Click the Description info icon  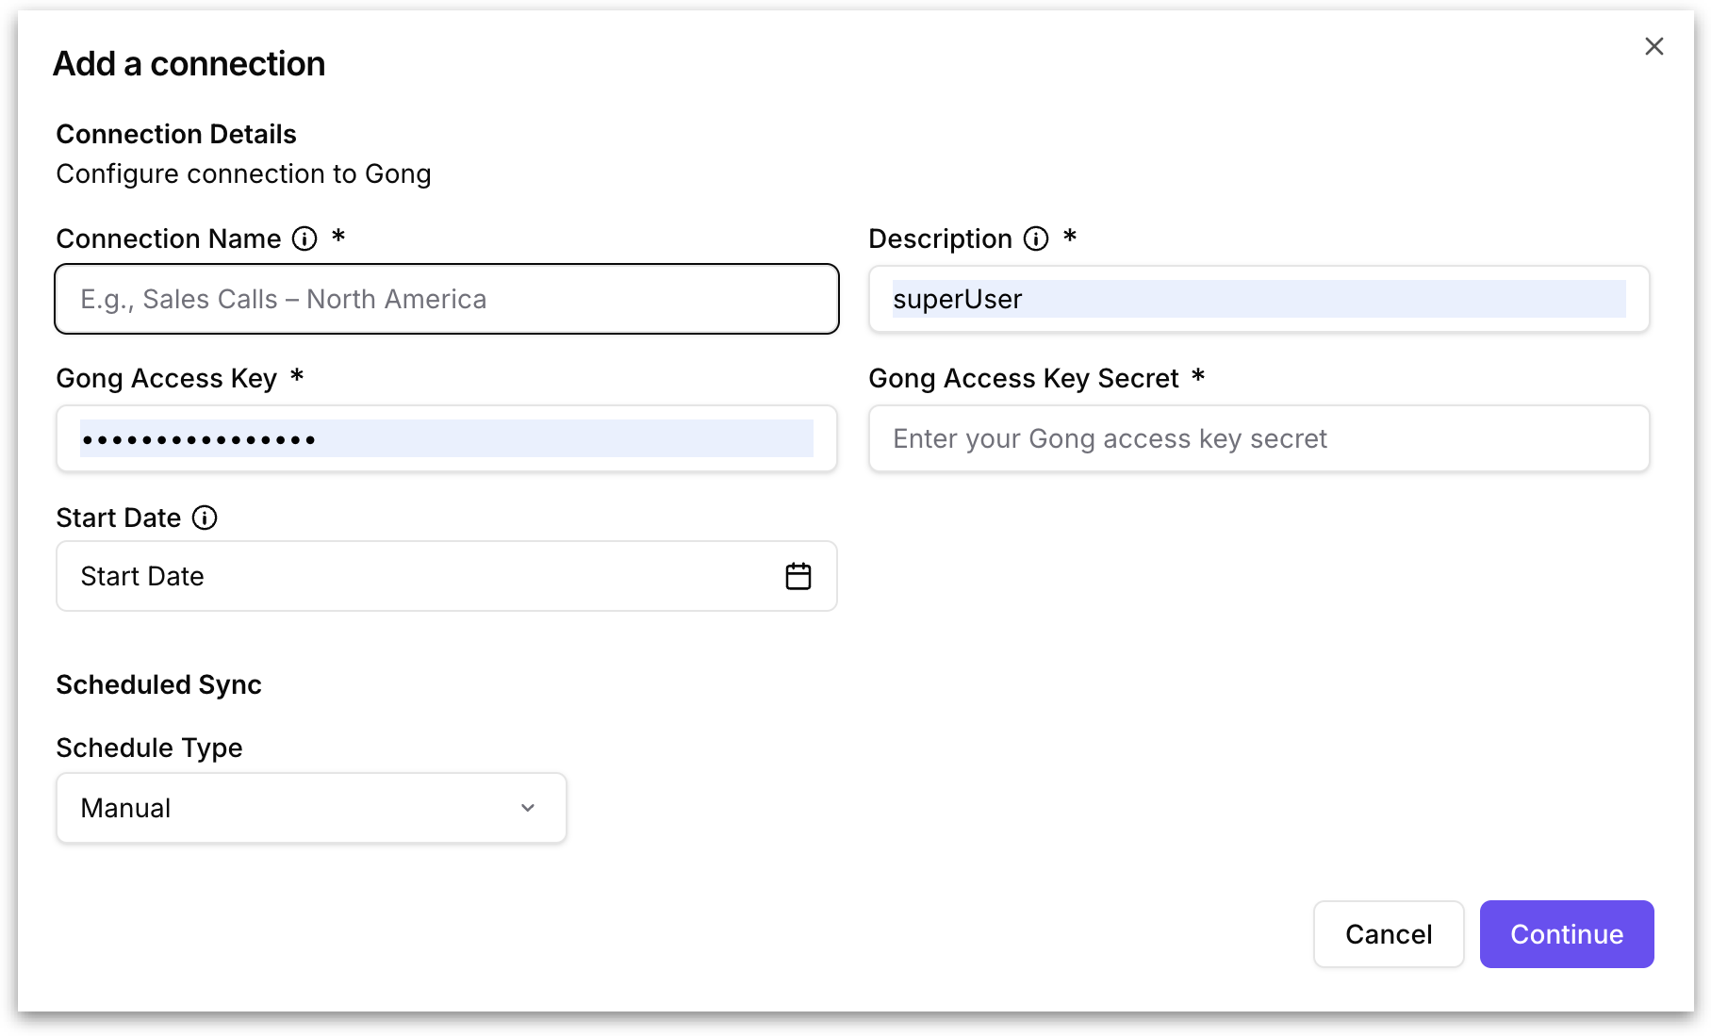click(x=1036, y=238)
